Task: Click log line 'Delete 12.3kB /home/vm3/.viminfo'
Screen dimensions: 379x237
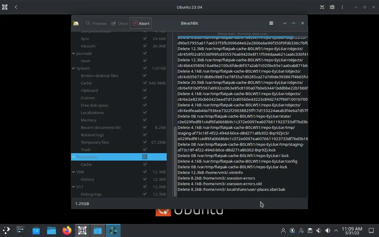Action: click(210, 172)
